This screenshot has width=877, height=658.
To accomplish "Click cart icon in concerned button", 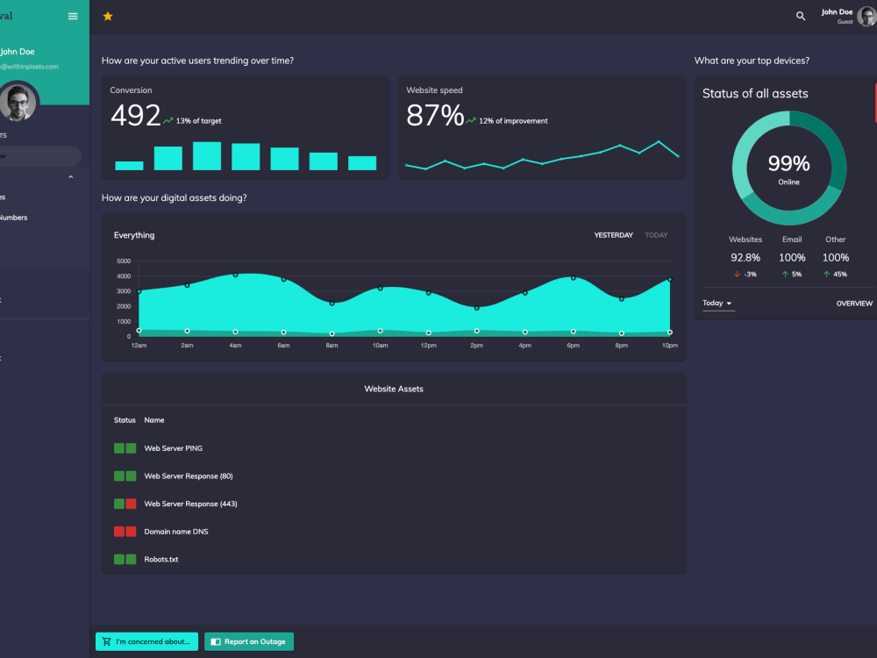I will click(x=106, y=642).
